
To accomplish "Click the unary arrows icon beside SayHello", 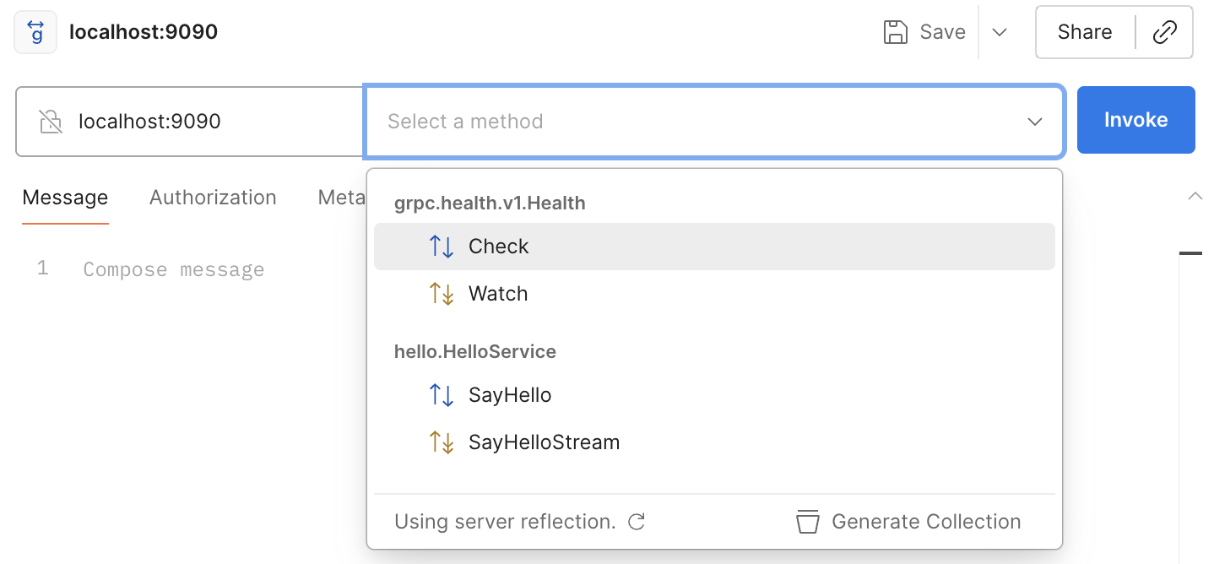I will [x=442, y=395].
